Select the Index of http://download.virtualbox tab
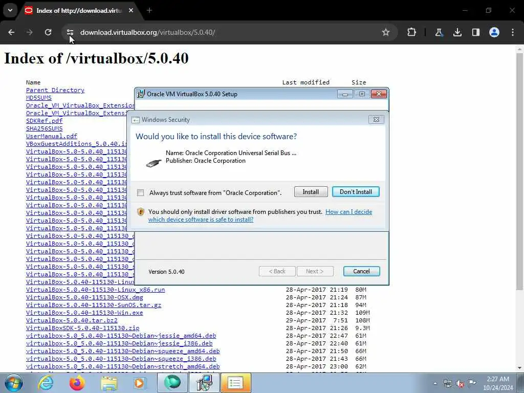Image resolution: width=524 pixels, height=393 pixels. (x=79, y=11)
